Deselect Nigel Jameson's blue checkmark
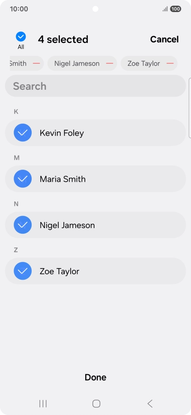The width and height of the screenshot is (191, 415). pos(23,225)
